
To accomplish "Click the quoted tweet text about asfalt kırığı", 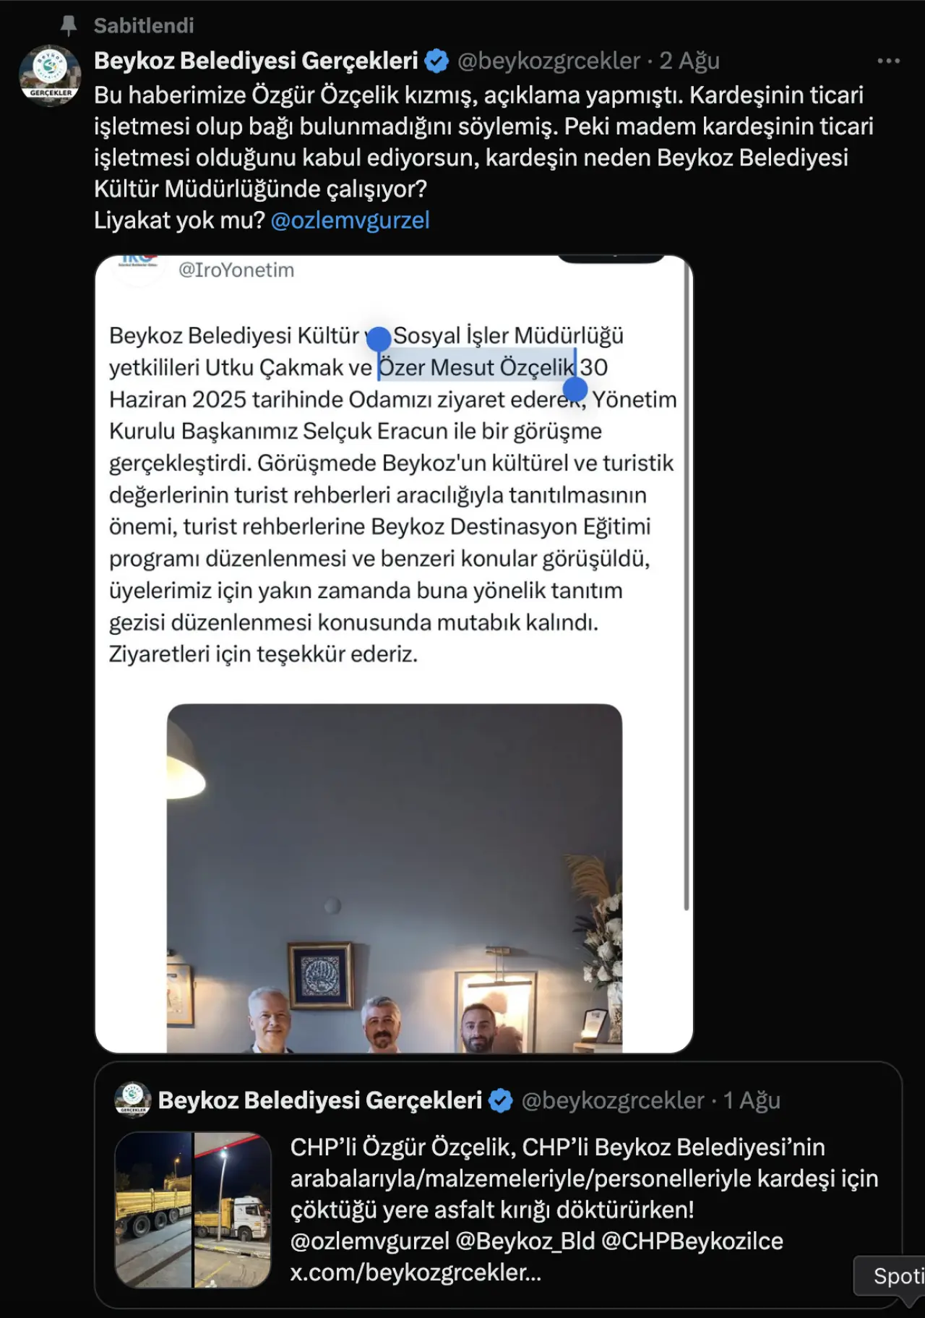I will point(584,1209).
